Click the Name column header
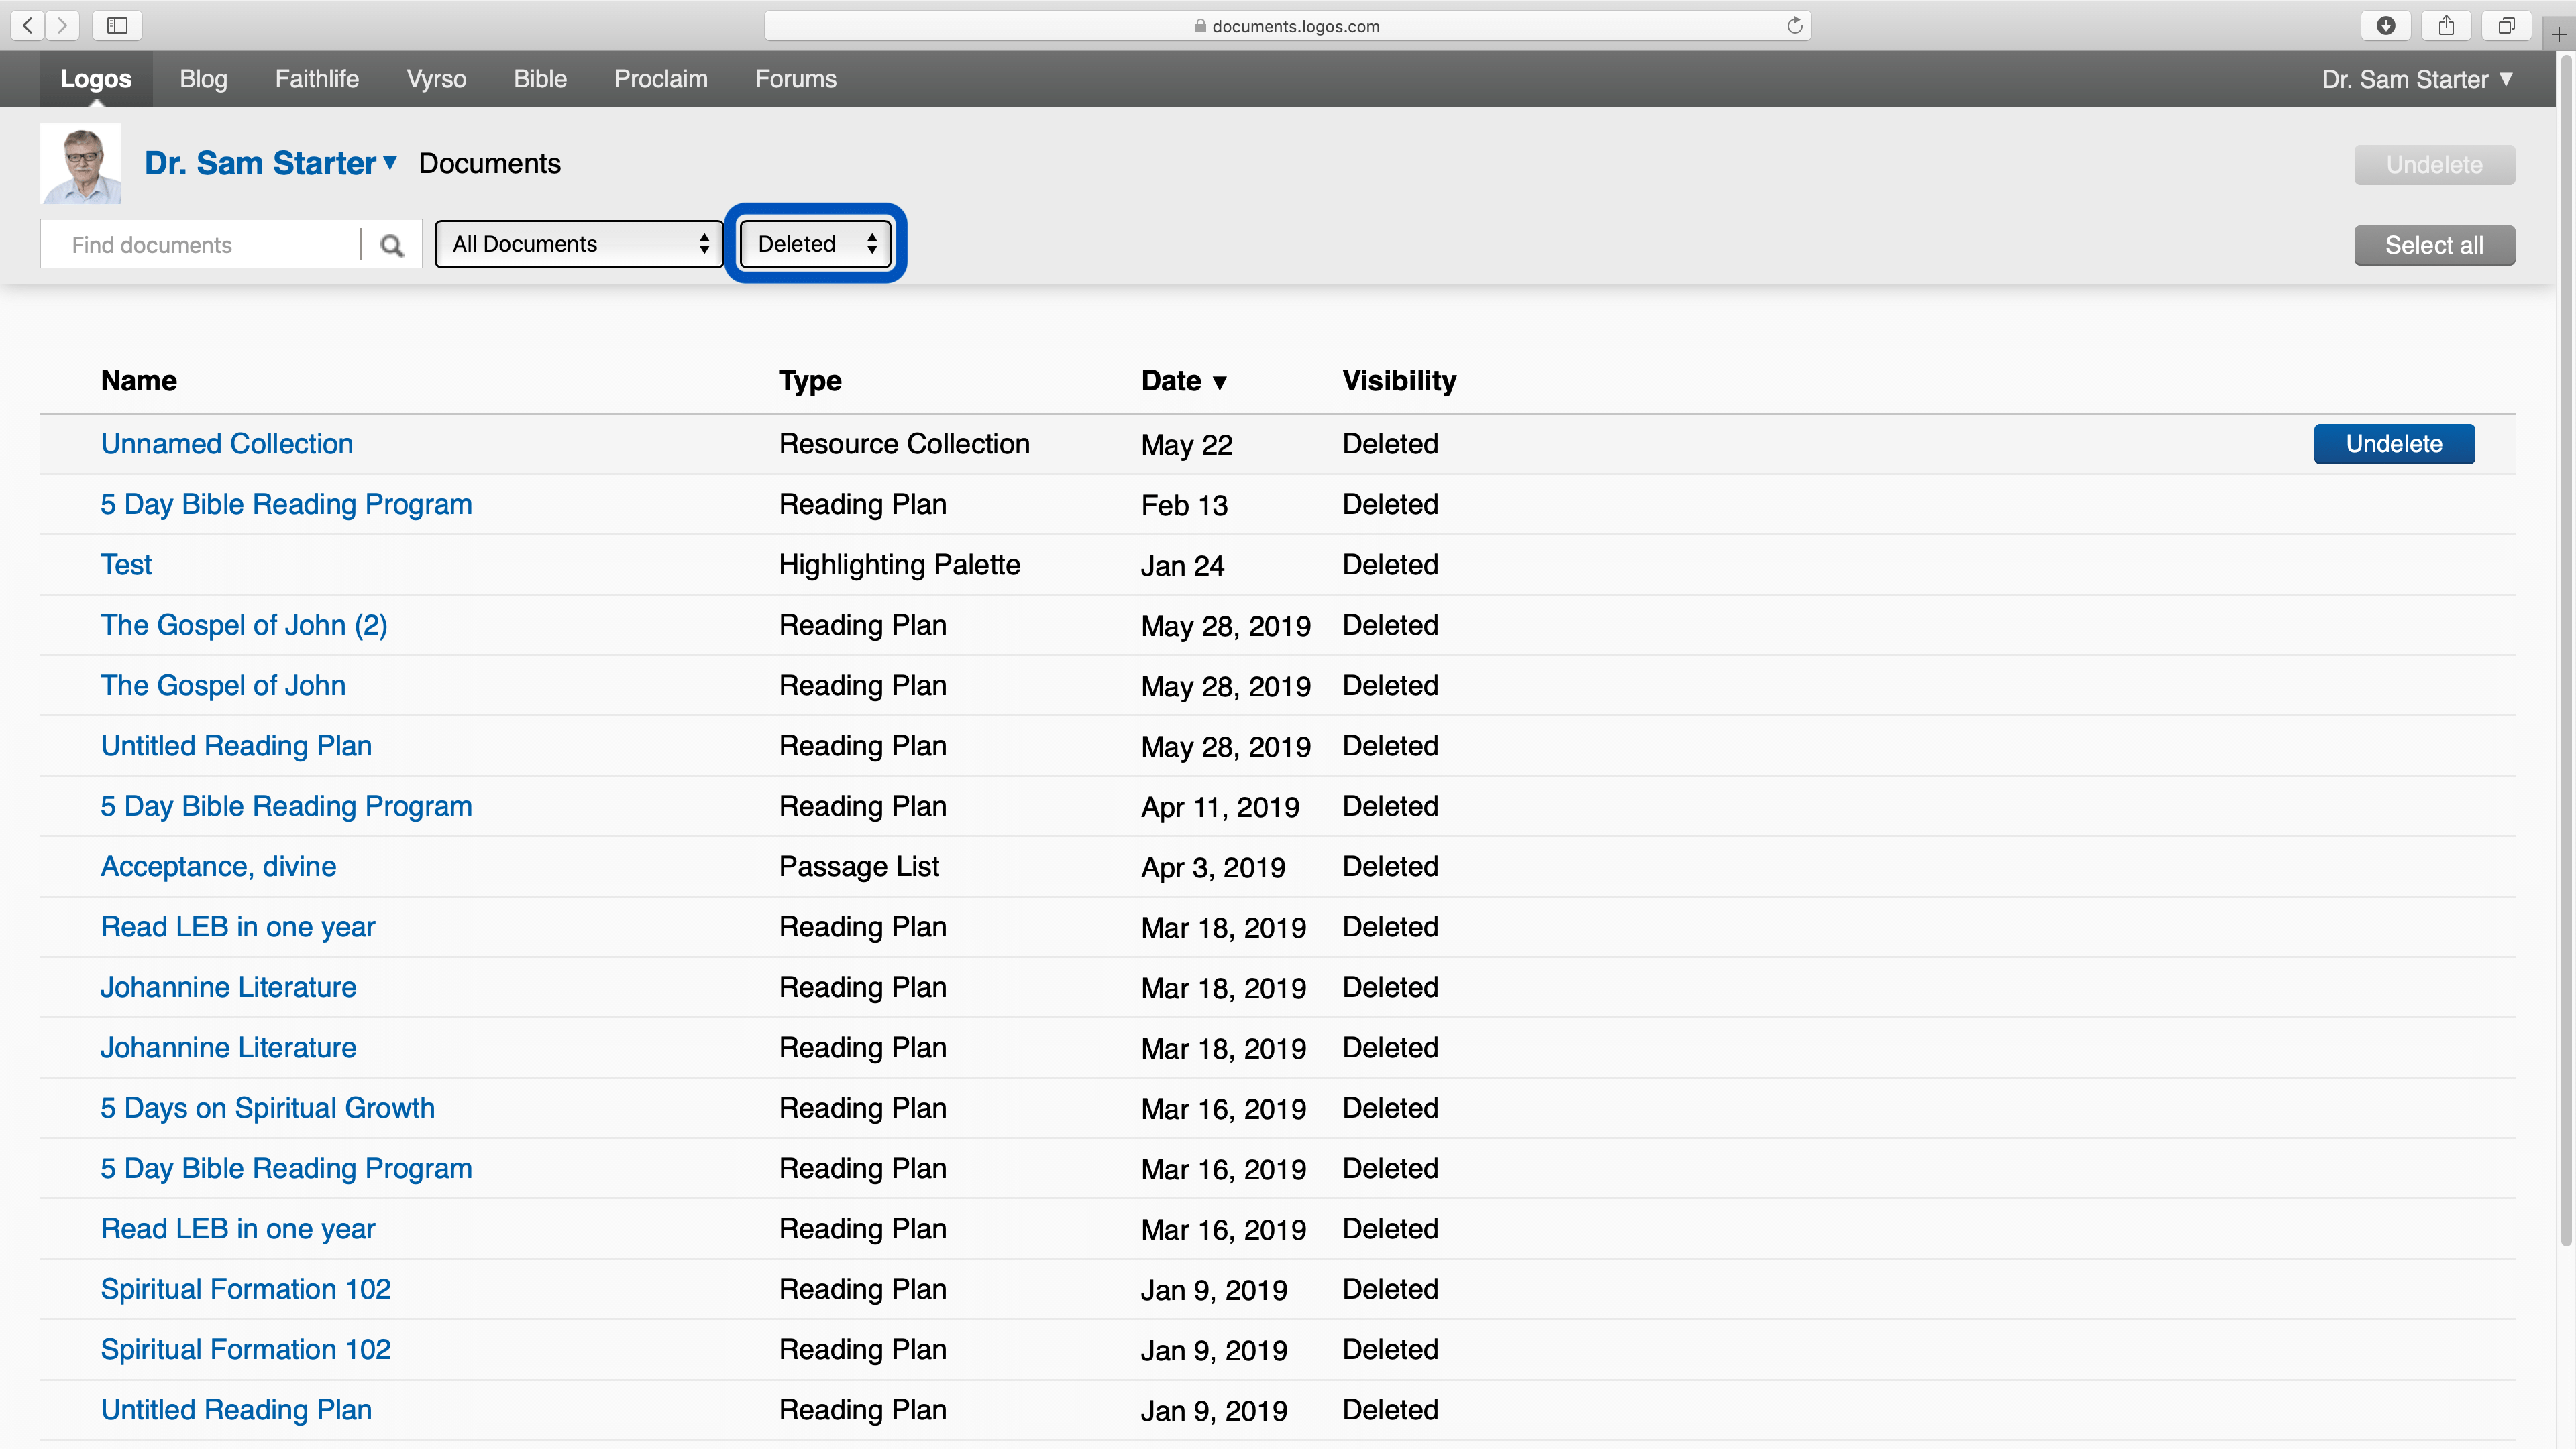The height and width of the screenshot is (1449, 2576). coord(139,381)
